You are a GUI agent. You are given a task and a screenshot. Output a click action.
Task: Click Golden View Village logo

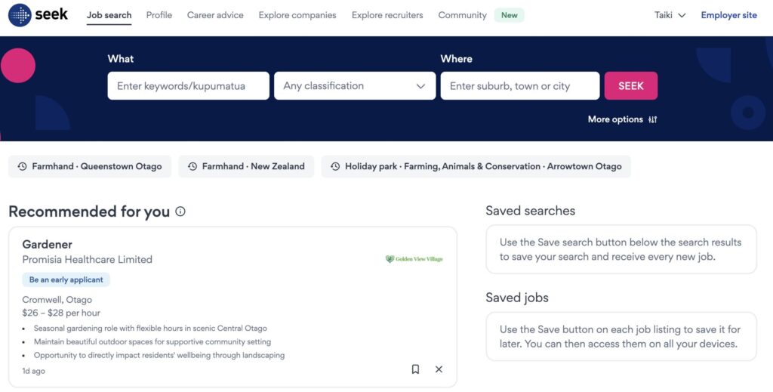414,259
